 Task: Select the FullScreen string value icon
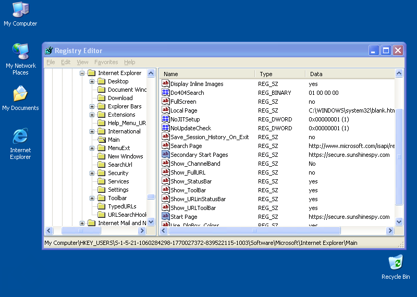[165, 101]
